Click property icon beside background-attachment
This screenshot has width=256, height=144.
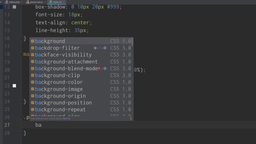32,62
